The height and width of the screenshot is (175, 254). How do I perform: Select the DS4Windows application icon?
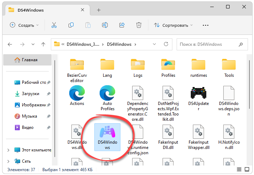click(107, 137)
